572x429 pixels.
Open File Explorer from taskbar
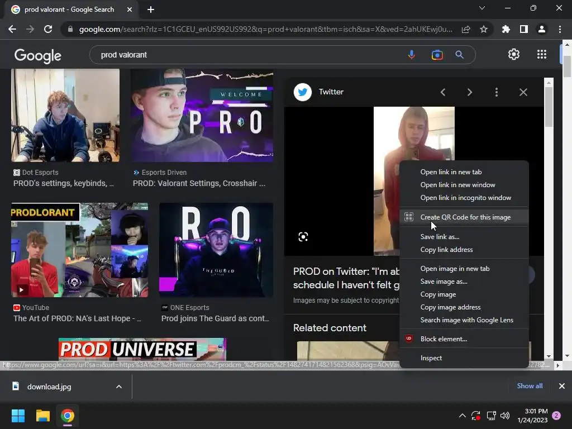(42, 416)
